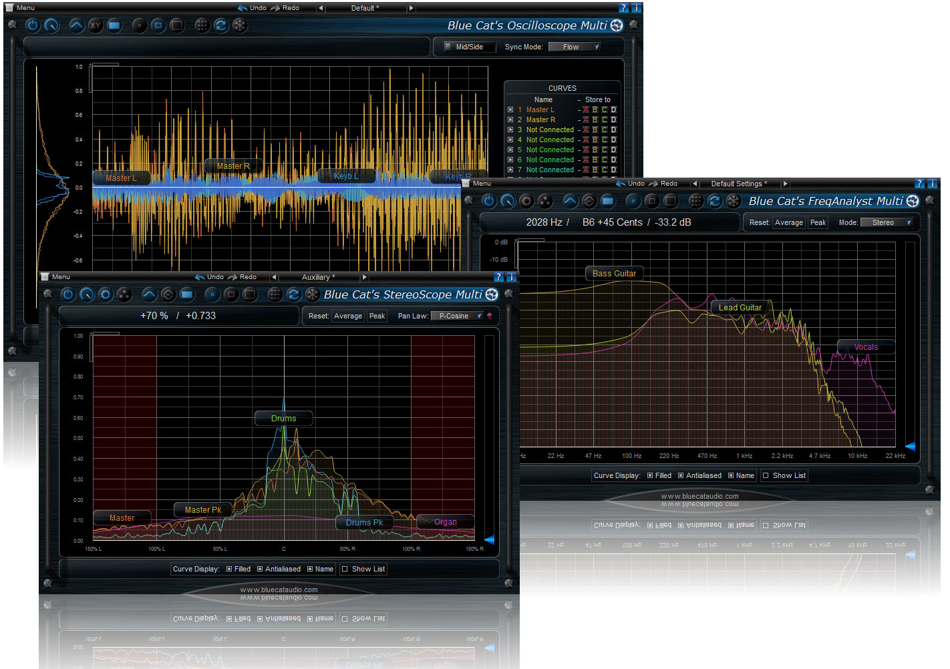Click the dotted grid icon in FreqAnalyst
The height and width of the screenshot is (669, 950).
point(695,201)
